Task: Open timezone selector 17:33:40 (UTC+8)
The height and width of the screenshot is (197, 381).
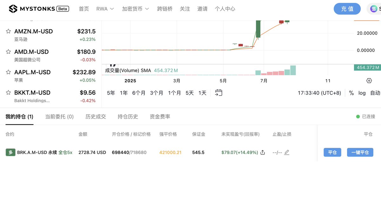Action: click(x=319, y=93)
